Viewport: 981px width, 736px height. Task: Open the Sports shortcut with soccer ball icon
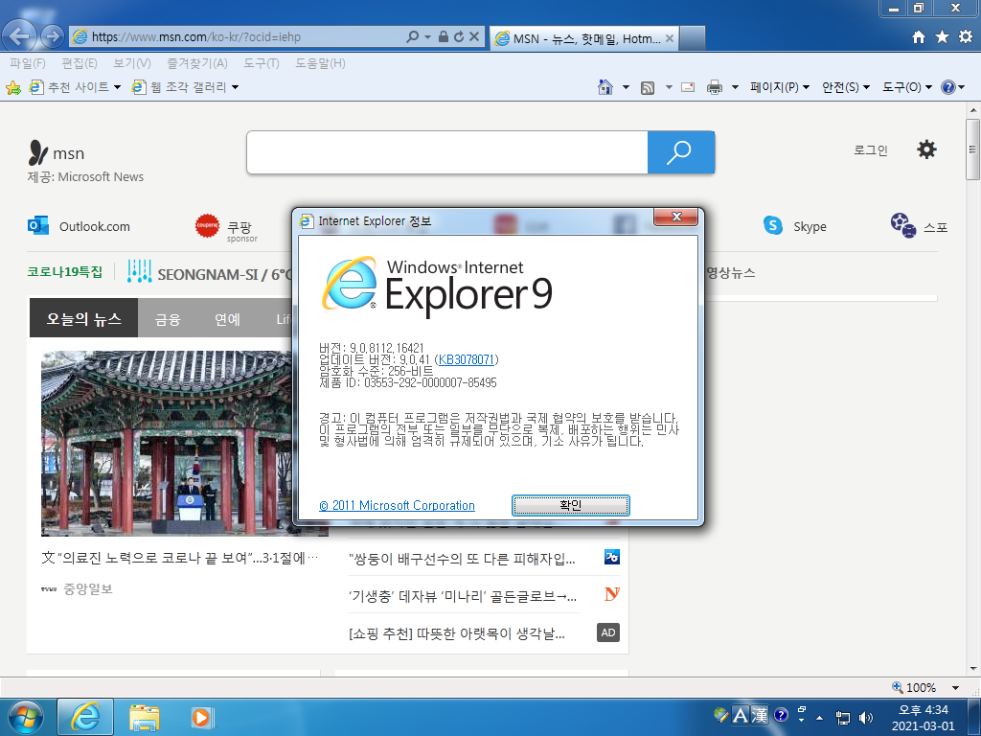click(x=919, y=226)
